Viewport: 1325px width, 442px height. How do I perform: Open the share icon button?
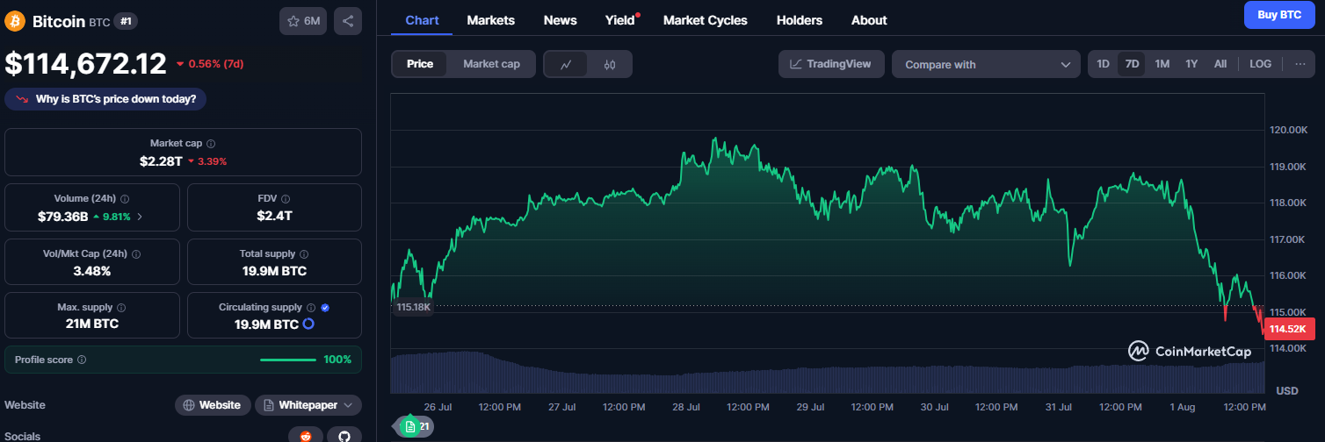(347, 21)
